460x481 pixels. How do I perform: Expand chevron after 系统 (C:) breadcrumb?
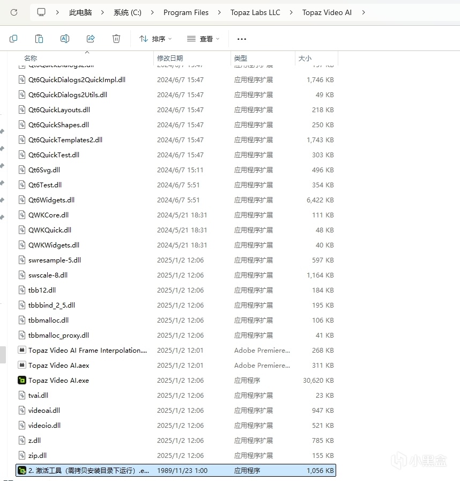152,12
